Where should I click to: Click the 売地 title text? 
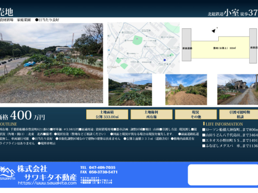click(7, 12)
